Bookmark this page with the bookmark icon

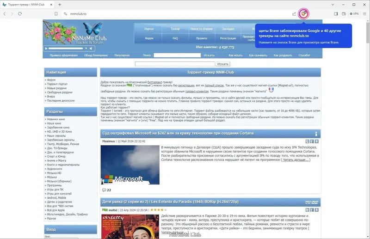tap(56, 14)
